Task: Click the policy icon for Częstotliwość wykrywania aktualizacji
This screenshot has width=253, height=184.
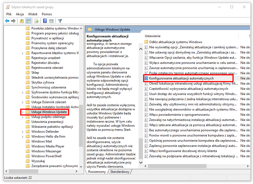Action: coord(146,89)
